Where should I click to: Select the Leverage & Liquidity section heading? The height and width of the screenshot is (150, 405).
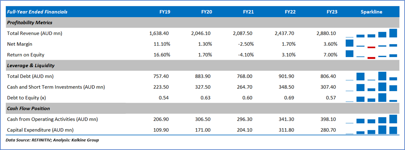(x=31, y=65)
